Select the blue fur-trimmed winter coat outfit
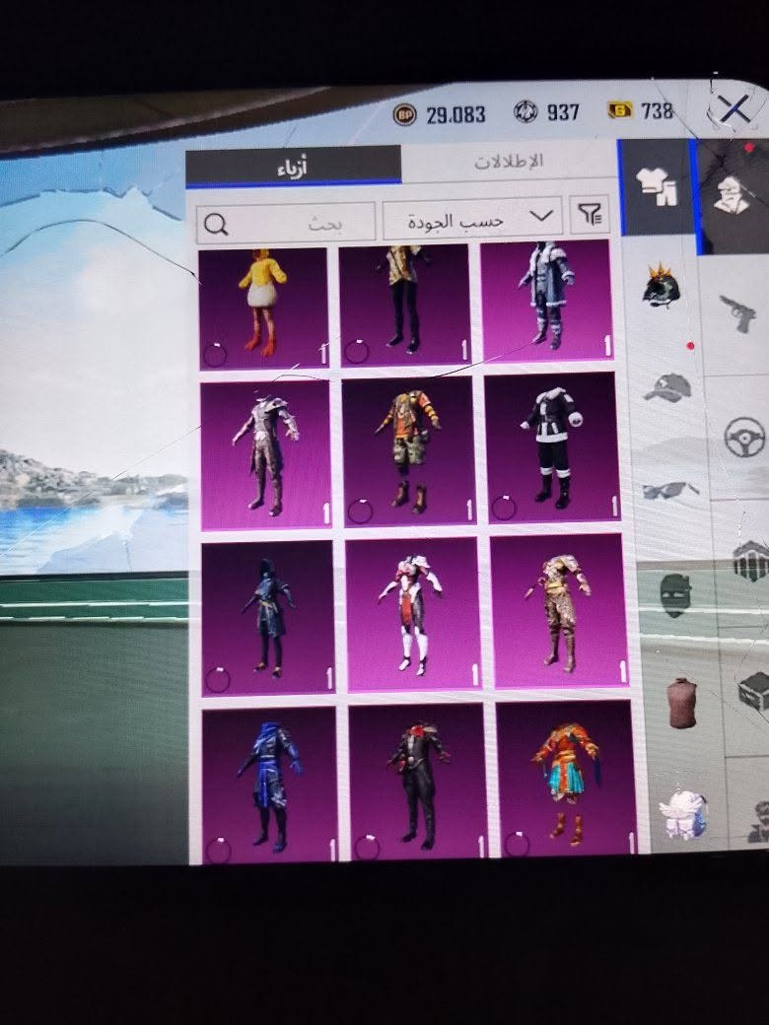Screen dimensions: 769x1025 [546, 300]
